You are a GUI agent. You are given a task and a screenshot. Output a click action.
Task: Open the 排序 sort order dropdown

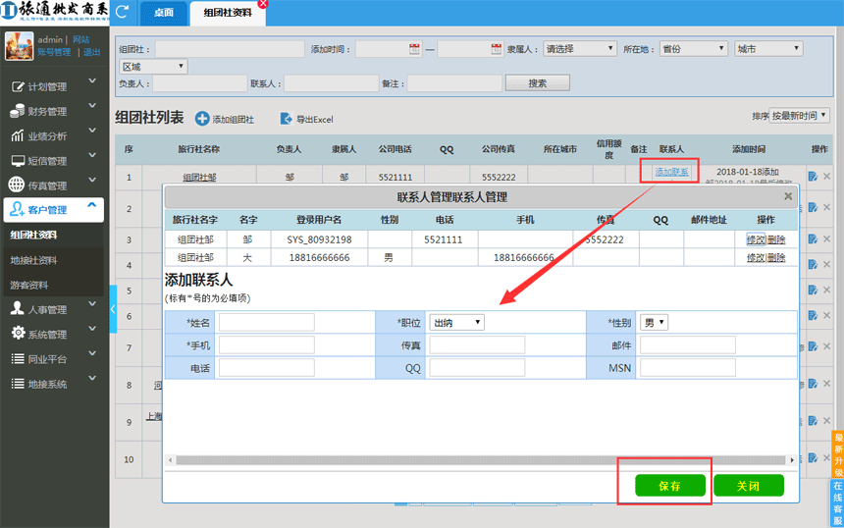click(x=799, y=116)
